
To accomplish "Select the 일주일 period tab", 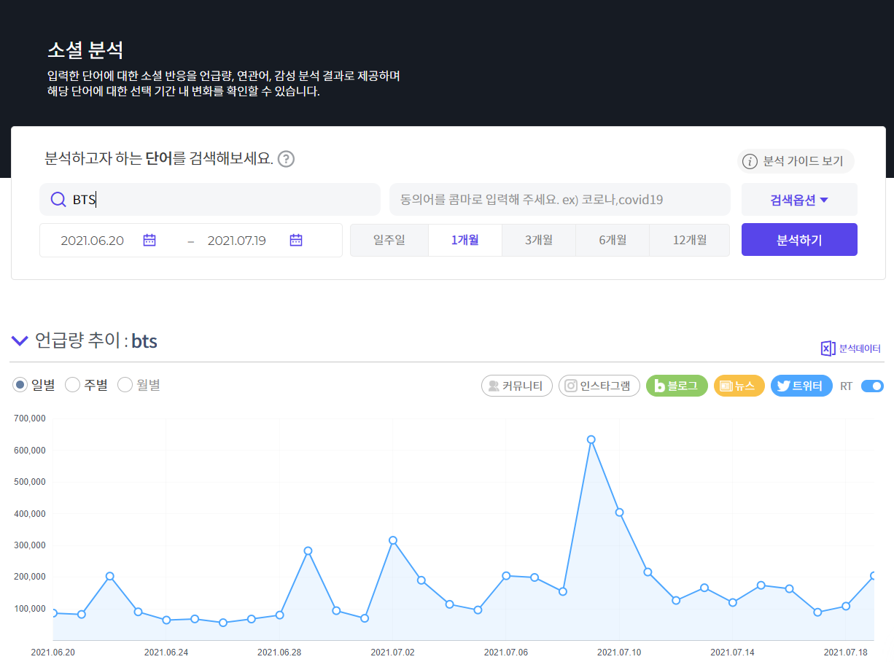I will click(389, 240).
